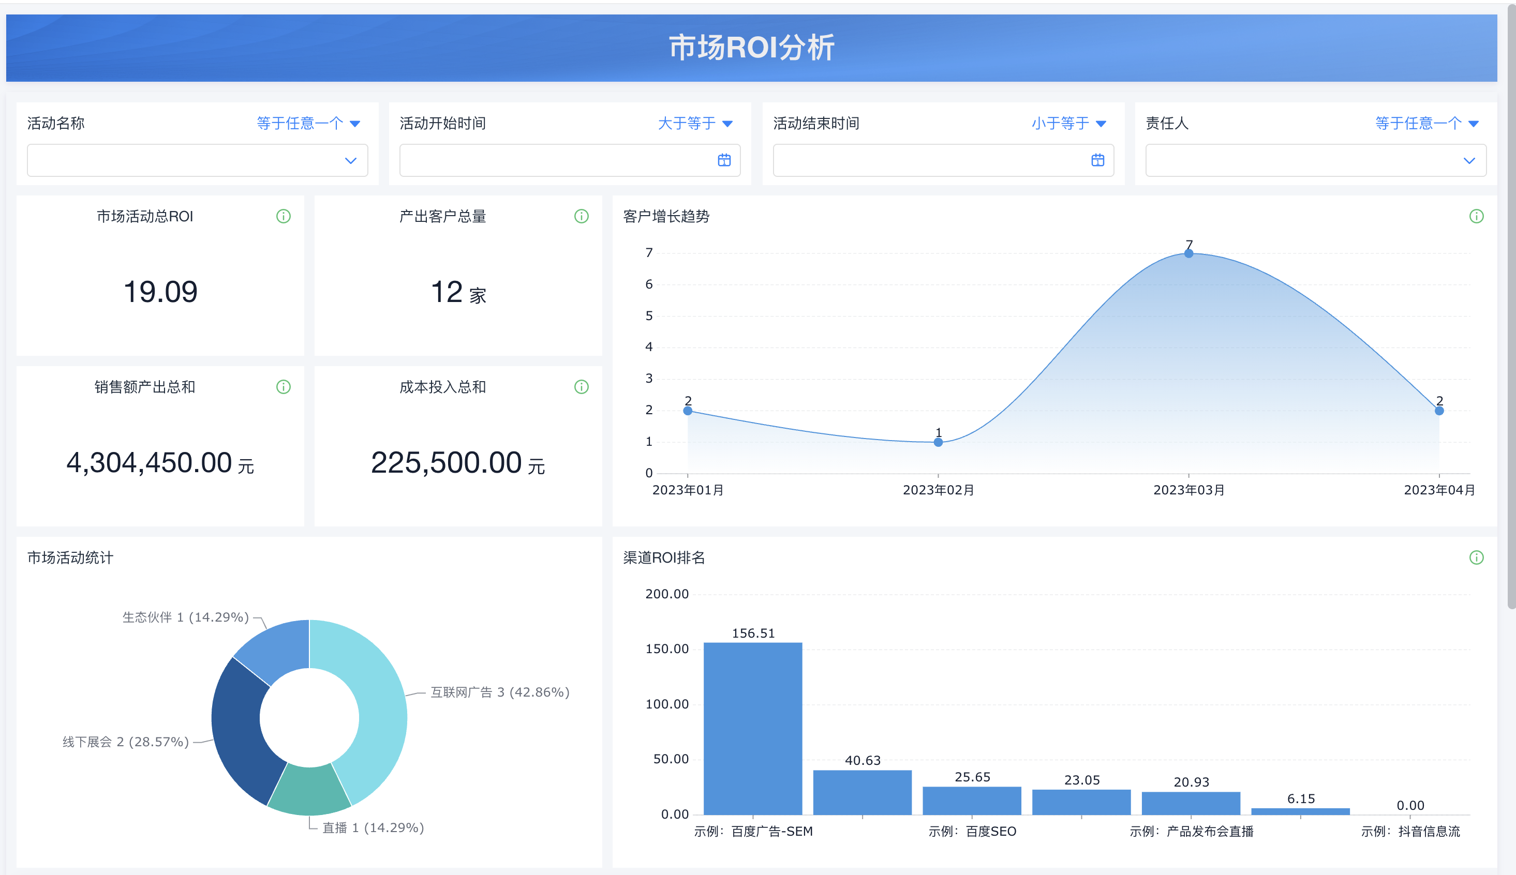Screen dimensions: 1516x875
Task: Open calendar picker for 活动开始时间
Action: 724,160
